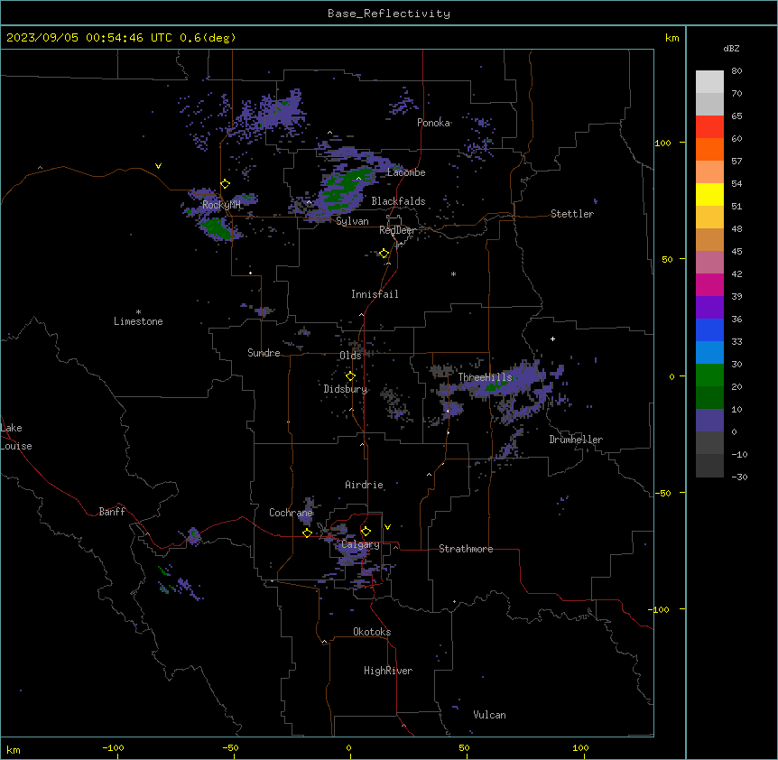Select the Olds label
Image resolution: width=778 pixels, height=760 pixels.
click(x=350, y=356)
